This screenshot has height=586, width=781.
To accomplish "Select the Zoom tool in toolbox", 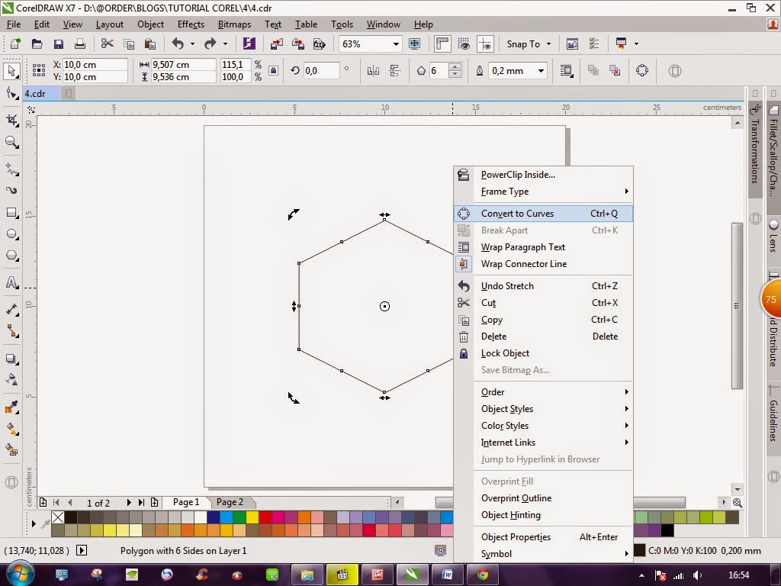I will [x=11, y=143].
